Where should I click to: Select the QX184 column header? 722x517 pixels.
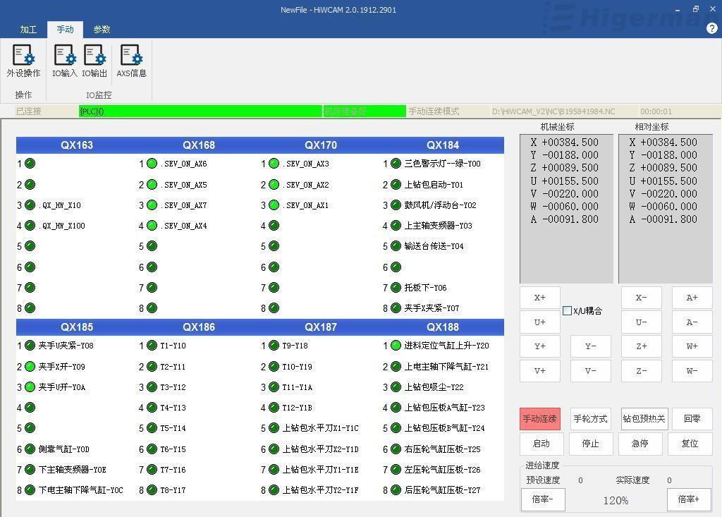(443, 145)
